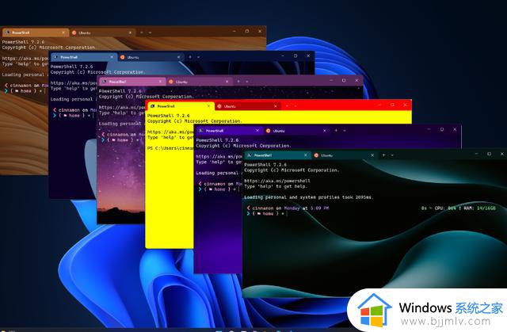Screen dimensions: 507x332
Task: Select PowerShell tab in brown wood window
Action: tap(35, 32)
